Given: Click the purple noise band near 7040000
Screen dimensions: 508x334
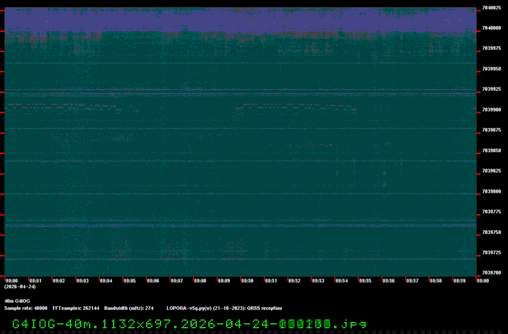Looking at the screenshot, I should 241,21.
